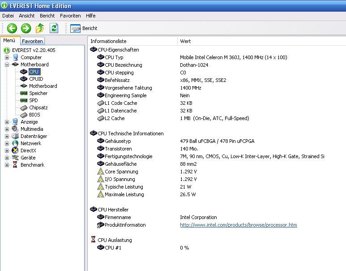Open the Bericht menu in menu bar
Screen dimensions: 346x271
pos(47,16)
